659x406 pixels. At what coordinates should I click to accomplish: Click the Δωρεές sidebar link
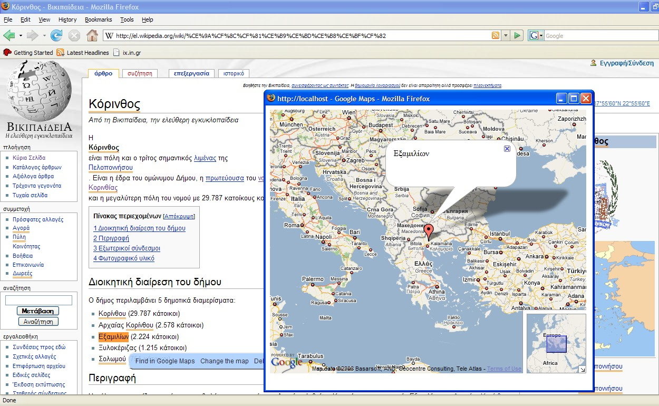click(x=23, y=274)
